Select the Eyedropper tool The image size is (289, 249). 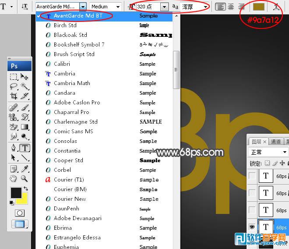click(25, 169)
